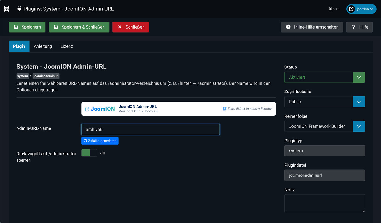Open the Reihenfolge dropdown
This screenshot has height=223, width=381.
(325, 126)
